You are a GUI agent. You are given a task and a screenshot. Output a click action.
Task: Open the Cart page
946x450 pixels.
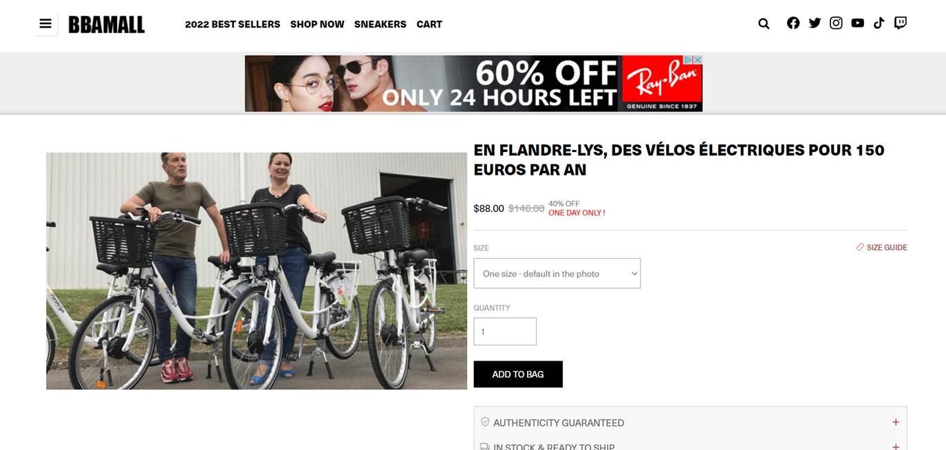click(x=429, y=24)
